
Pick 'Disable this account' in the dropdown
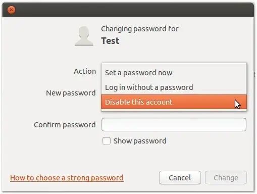[174, 102]
